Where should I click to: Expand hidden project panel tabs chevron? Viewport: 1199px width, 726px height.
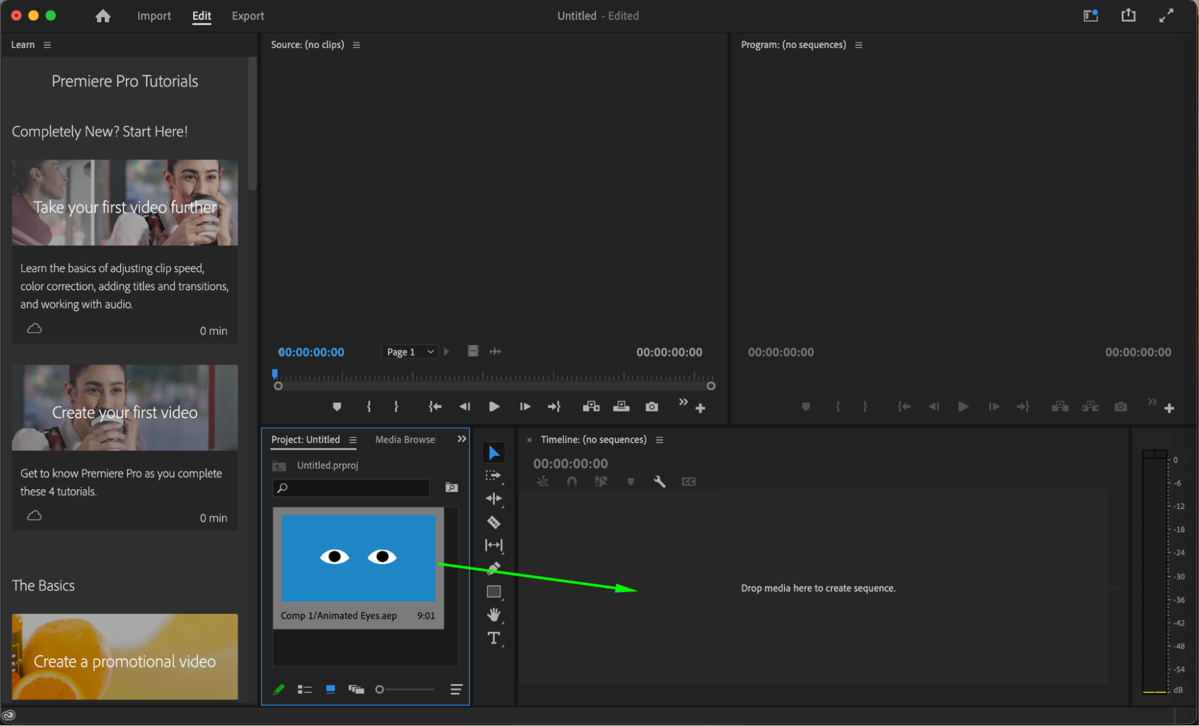(x=462, y=439)
